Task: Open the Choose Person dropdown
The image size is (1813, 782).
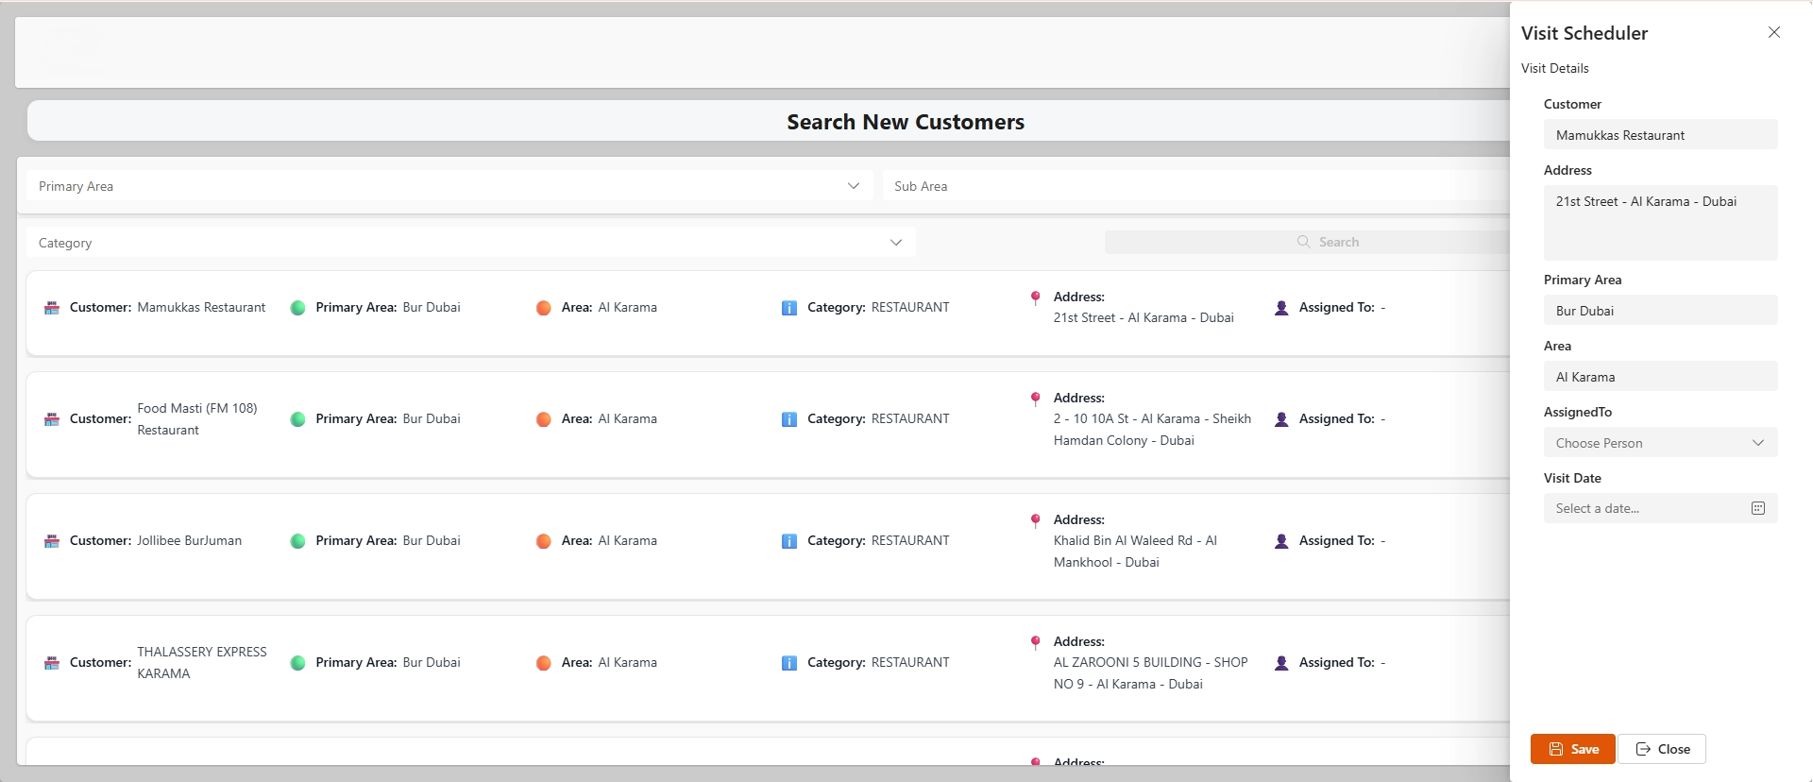Action: click(1659, 443)
